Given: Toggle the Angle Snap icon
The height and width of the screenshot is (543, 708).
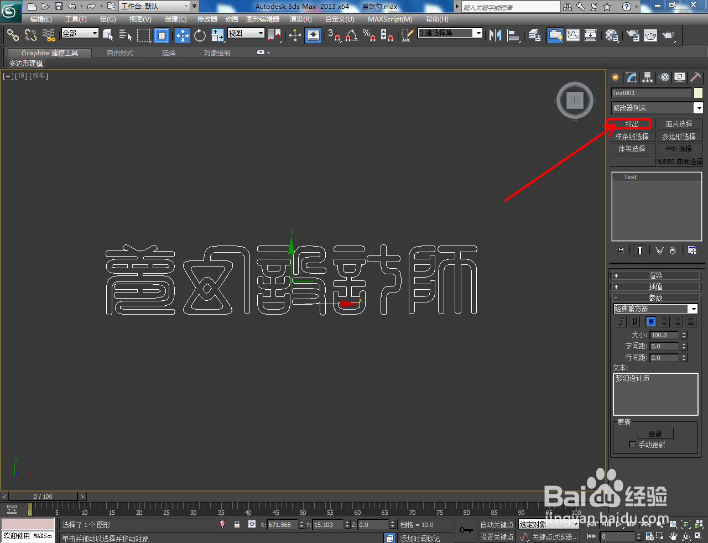Looking at the screenshot, I should pyautogui.click(x=351, y=35).
